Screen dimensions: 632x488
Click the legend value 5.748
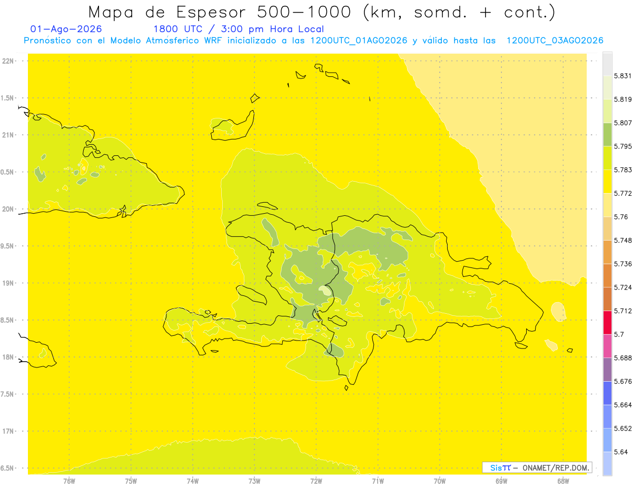623,240
